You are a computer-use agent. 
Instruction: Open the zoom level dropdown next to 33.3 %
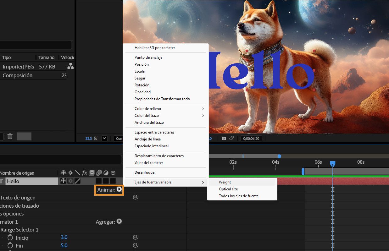(x=104, y=138)
